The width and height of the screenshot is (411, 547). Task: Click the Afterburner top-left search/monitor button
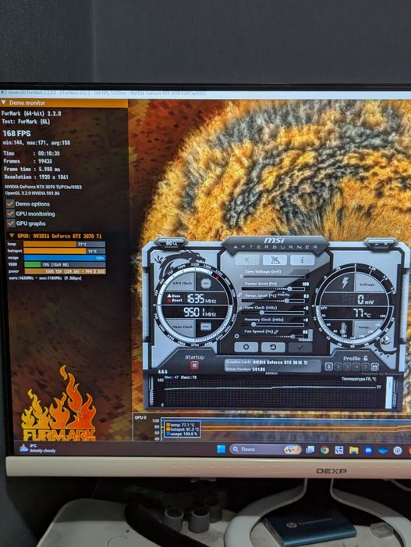click(x=171, y=243)
